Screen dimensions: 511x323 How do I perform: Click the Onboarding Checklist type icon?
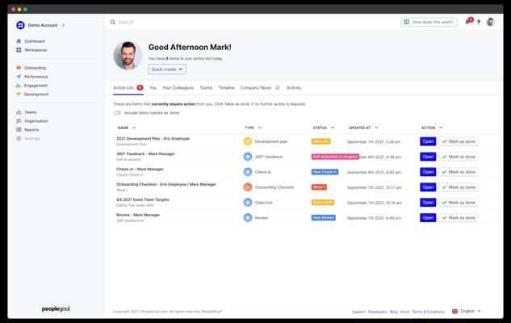(x=248, y=187)
